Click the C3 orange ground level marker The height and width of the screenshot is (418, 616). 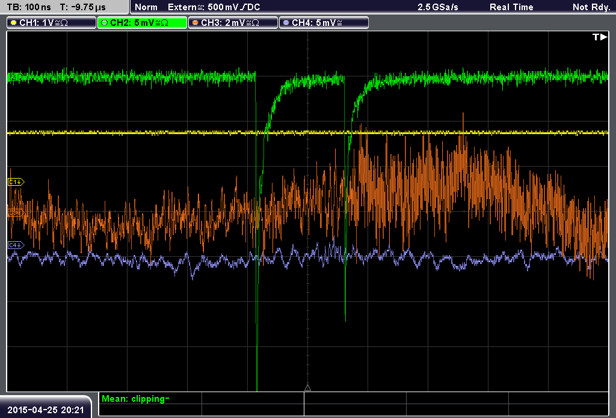tap(16, 213)
